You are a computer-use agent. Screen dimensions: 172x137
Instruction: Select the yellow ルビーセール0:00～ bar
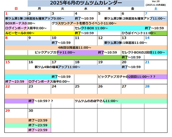click(20, 33)
